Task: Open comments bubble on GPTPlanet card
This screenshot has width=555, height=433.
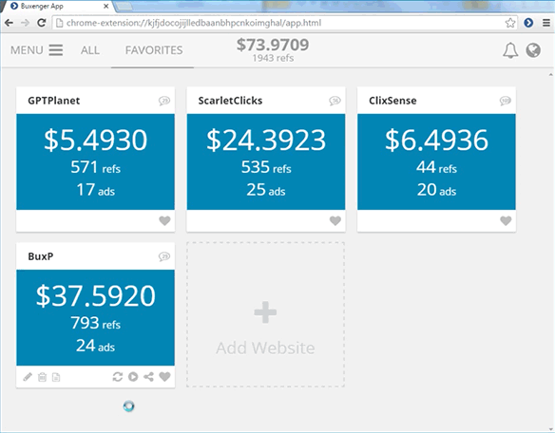Action: 164,101
